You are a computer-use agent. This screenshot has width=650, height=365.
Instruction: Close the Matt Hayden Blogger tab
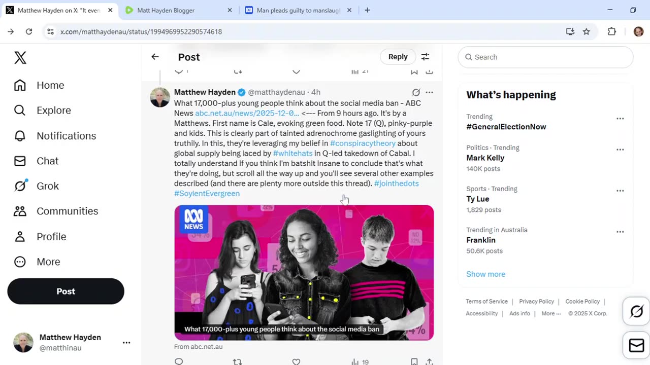click(x=230, y=10)
